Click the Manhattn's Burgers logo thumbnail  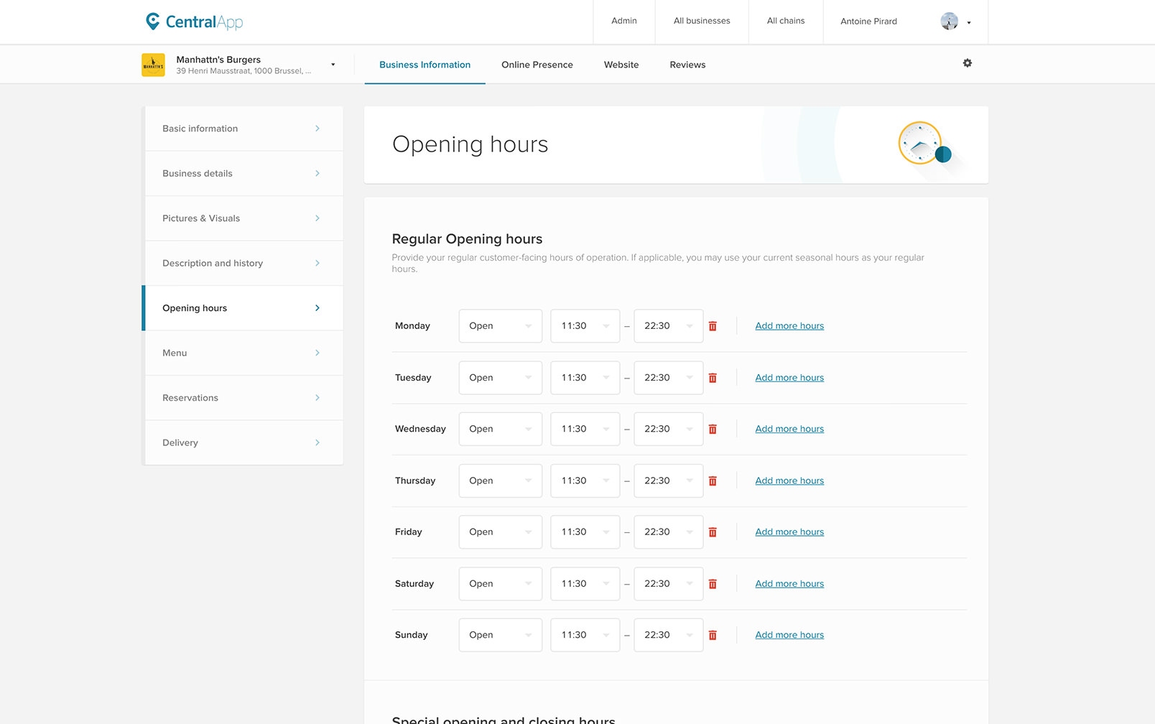coord(153,65)
